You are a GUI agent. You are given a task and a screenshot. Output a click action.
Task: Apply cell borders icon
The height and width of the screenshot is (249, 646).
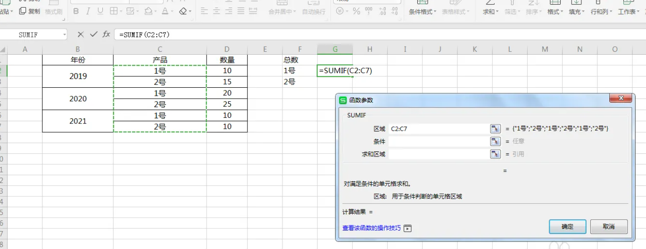[114, 11]
